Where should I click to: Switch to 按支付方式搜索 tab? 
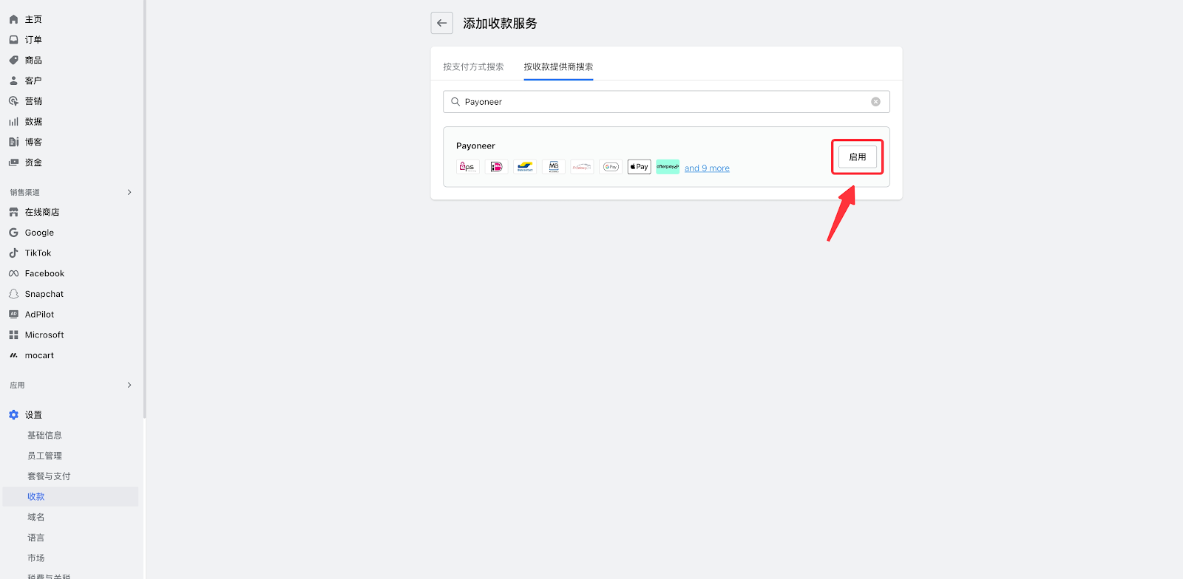tap(473, 66)
